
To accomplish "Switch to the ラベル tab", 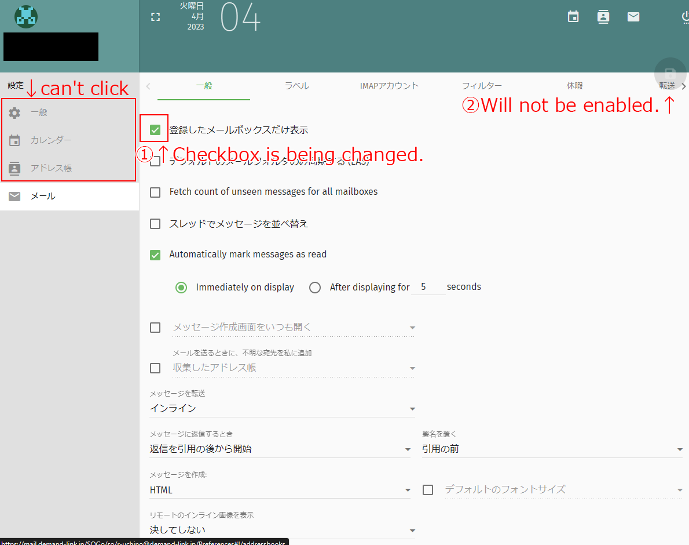I will [x=296, y=86].
